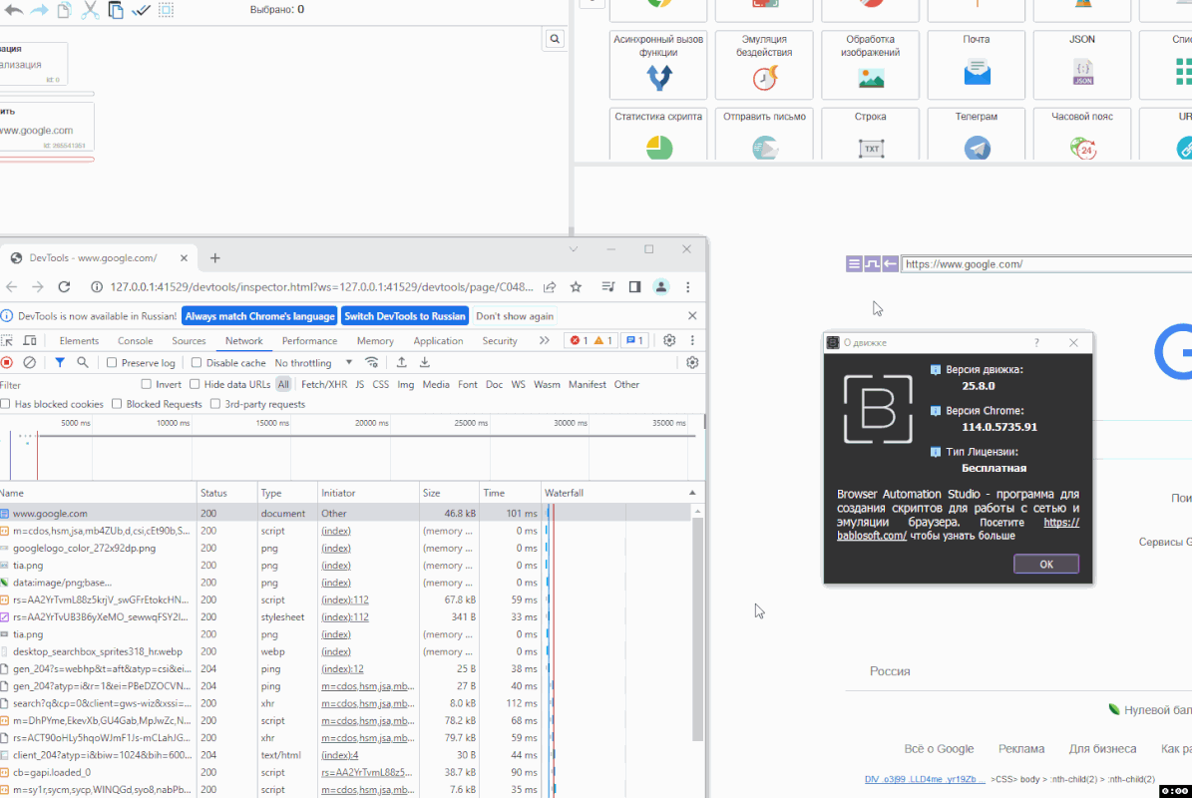
Task: Open the Отправить письмо module
Action: 764,135
